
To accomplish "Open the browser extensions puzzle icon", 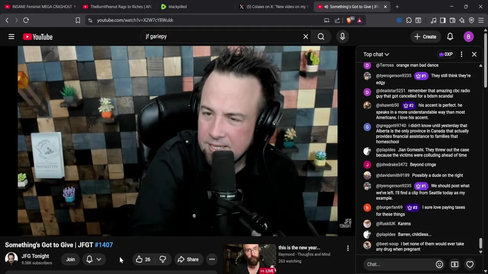I will click(x=409, y=20).
